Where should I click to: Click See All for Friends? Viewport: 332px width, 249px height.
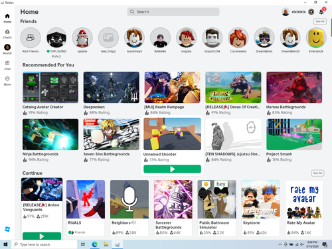(320, 21)
